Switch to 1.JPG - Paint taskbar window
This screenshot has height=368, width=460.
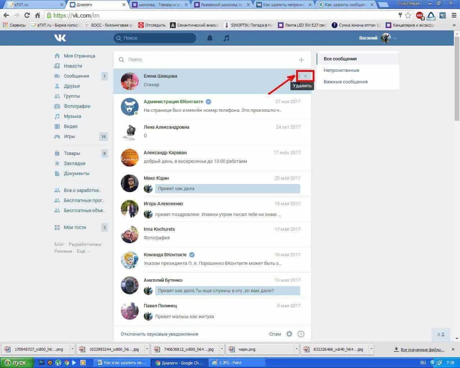point(236,363)
